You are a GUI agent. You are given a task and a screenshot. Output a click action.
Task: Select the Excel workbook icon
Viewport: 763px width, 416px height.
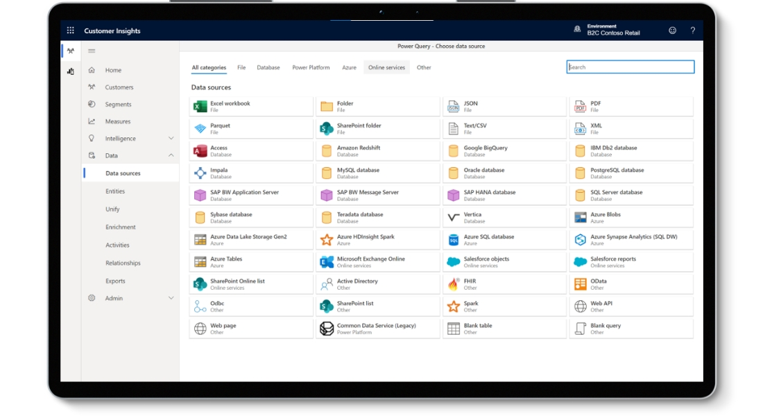[x=200, y=107]
